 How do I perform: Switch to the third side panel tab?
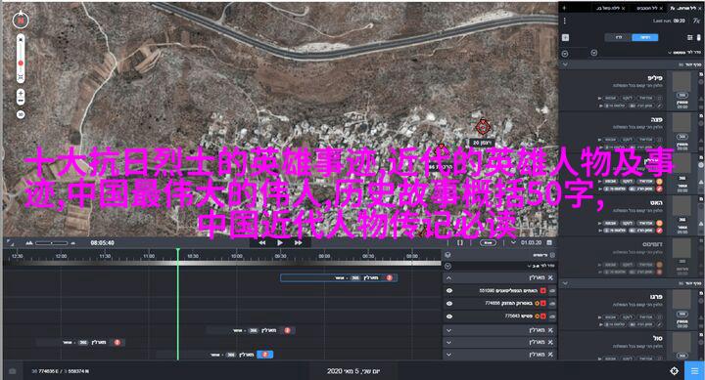(611, 8)
